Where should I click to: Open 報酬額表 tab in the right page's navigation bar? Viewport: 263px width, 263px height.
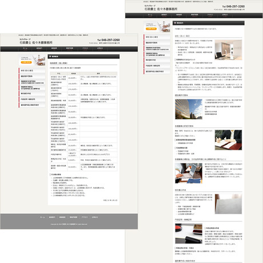coord(179,15)
